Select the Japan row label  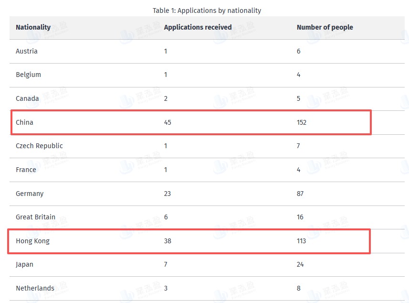pyautogui.click(x=24, y=264)
